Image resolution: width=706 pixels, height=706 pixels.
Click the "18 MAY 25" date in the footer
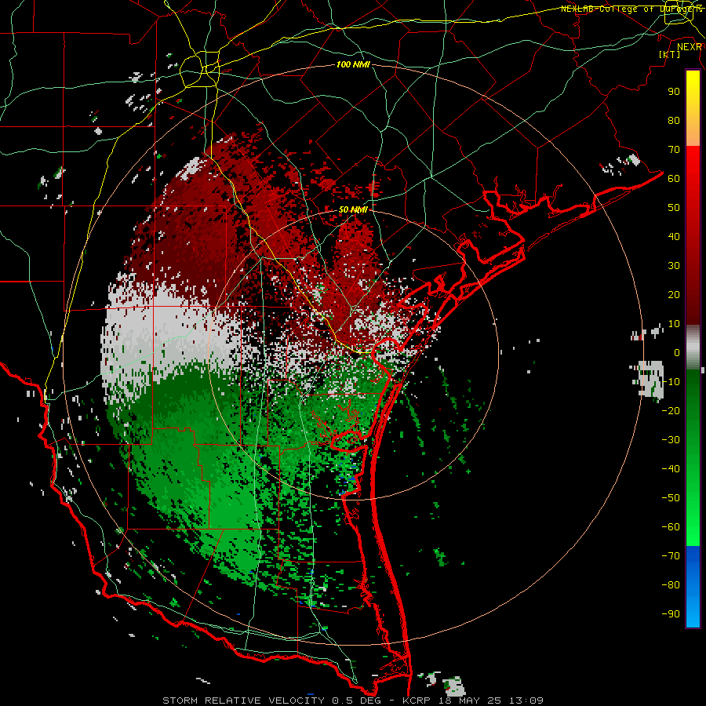tap(471, 701)
